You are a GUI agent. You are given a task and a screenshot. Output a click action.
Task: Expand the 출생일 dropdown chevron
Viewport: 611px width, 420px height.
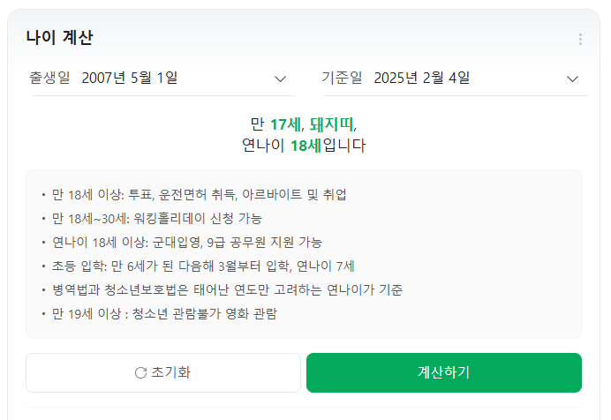point(280,79)
